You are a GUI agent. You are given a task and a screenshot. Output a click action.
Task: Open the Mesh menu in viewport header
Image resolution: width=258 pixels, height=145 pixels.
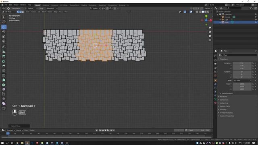pos(44,12)
